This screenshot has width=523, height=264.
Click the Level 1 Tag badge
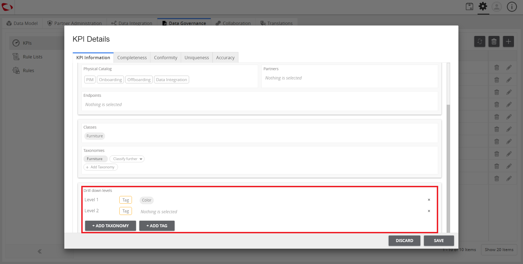pos(126,200)
